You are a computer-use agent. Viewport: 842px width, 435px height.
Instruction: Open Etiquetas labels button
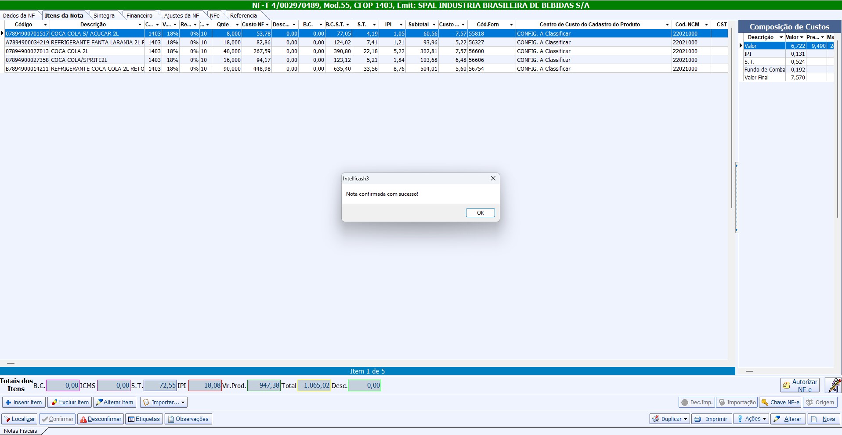click(144, 419)
